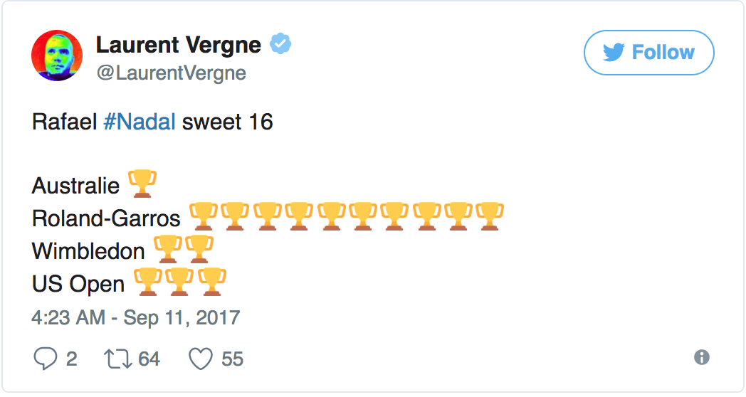This screenshot has width=746, height=397.
Task: Click the tweet info icon
Action: [x=702, y=357]
